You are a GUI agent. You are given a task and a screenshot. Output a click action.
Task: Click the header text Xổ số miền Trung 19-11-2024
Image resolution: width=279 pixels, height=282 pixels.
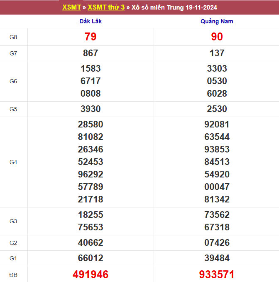174,7
